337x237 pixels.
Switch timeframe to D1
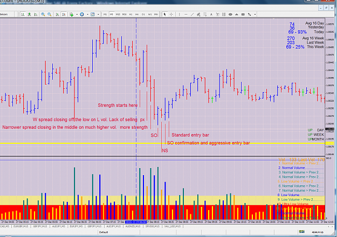(143, 15)
